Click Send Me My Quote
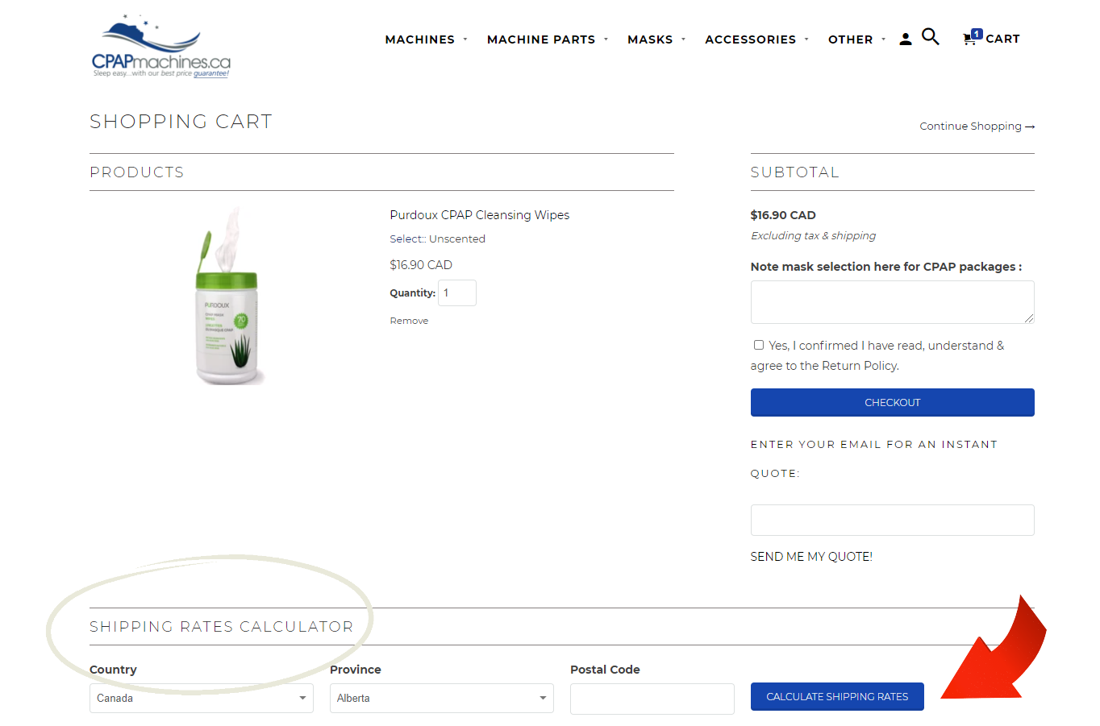 811,557
